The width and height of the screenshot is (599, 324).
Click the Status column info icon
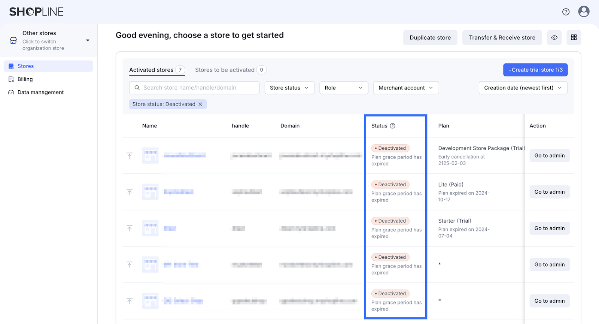(392, 126)
